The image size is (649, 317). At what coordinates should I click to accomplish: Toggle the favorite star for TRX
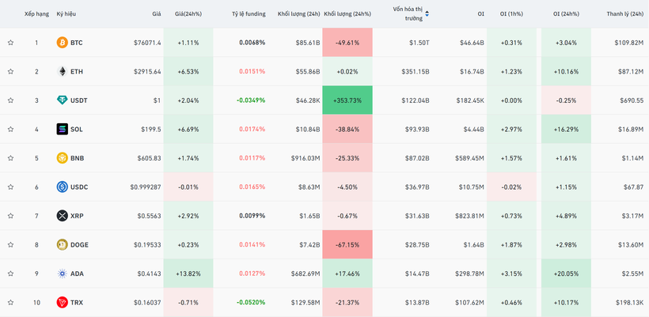(11, 303)
